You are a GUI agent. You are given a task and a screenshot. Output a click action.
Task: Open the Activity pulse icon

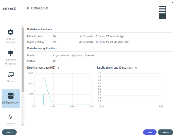pyautogui.click(x=11, y=117)
